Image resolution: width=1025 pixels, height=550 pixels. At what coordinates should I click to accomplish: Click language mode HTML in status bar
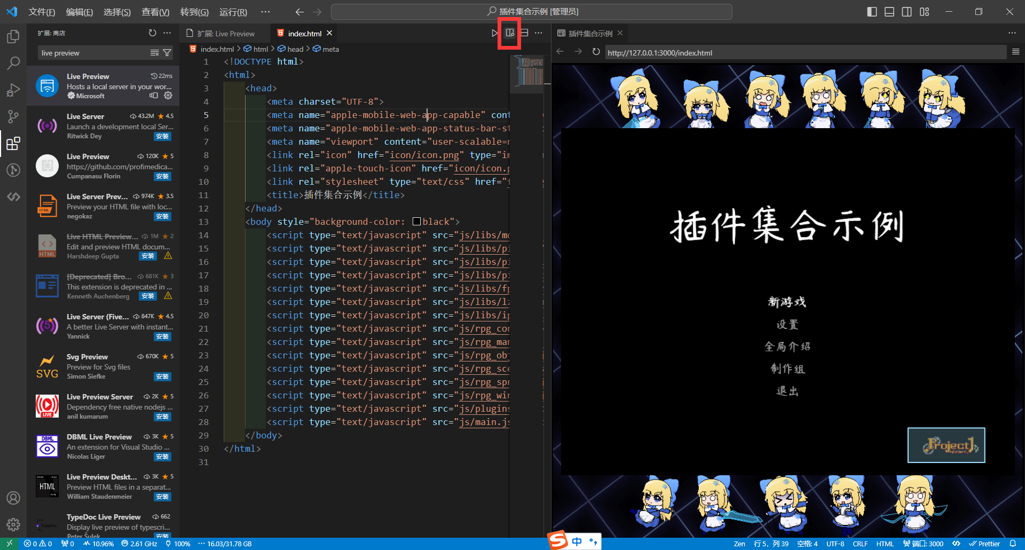885,544
